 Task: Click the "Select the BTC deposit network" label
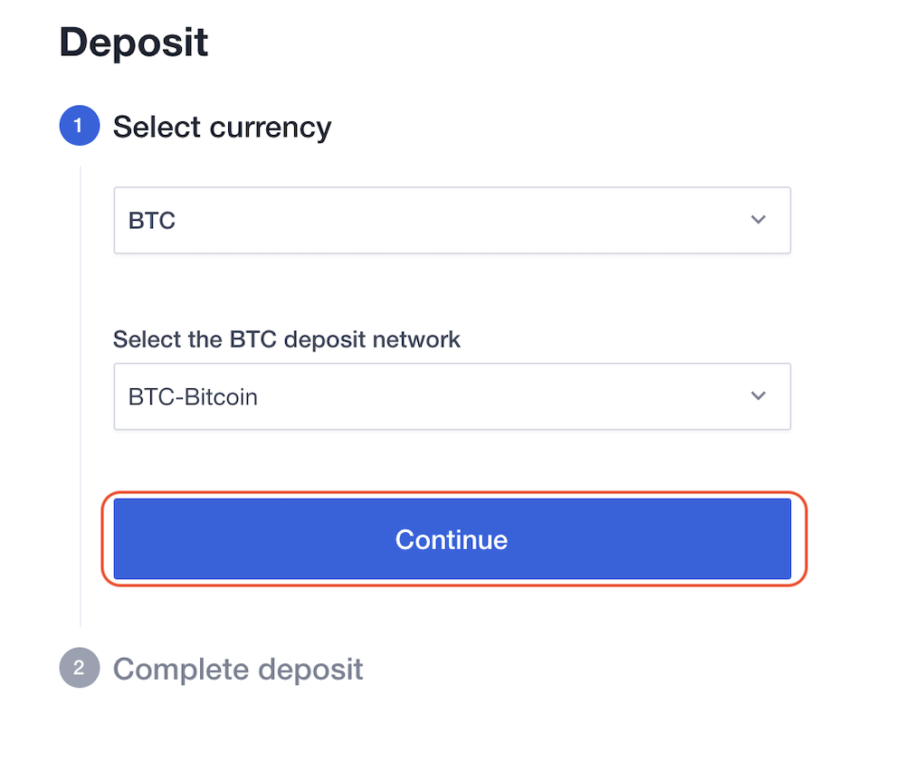[x=286, y=339]
